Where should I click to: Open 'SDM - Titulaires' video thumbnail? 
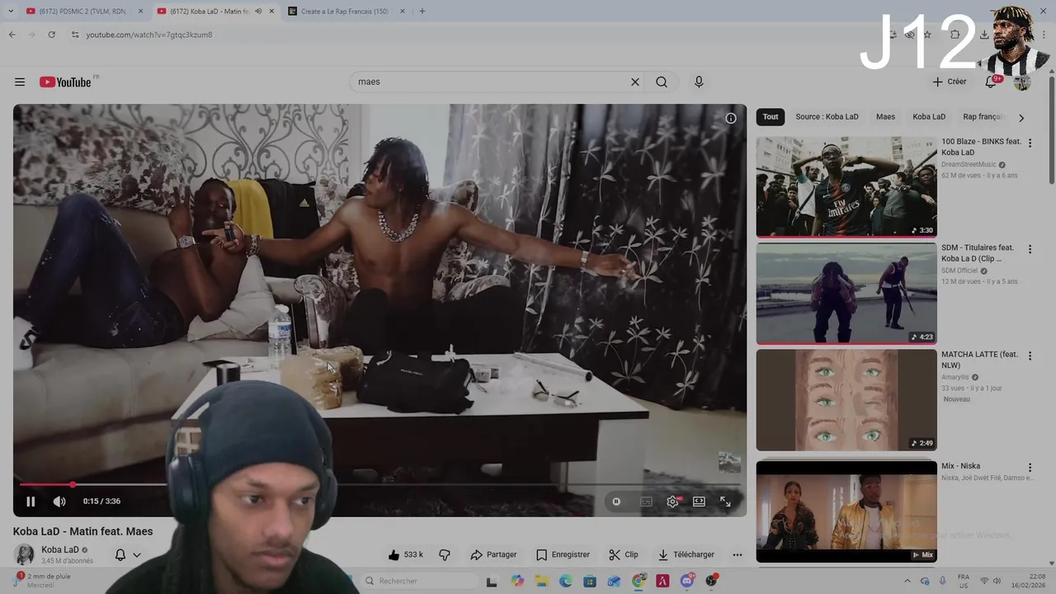pyautogui.click(x=846, y=294)
